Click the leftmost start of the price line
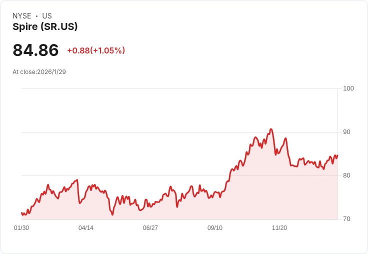This screenshot has width=368, height=254. click(21, 213)
